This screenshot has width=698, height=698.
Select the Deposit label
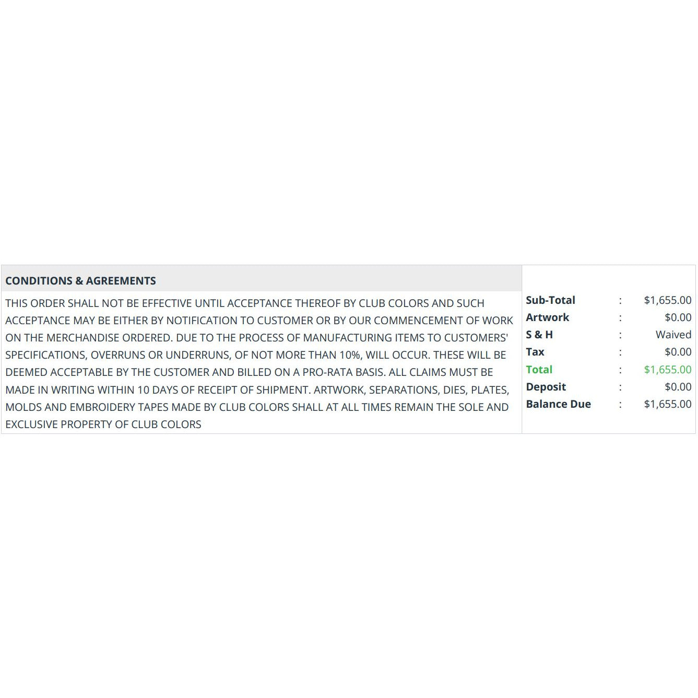(x=546, y=387)
